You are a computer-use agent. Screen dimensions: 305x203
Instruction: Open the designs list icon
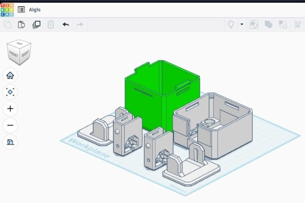pyautogui.click(x=21, y=9)
